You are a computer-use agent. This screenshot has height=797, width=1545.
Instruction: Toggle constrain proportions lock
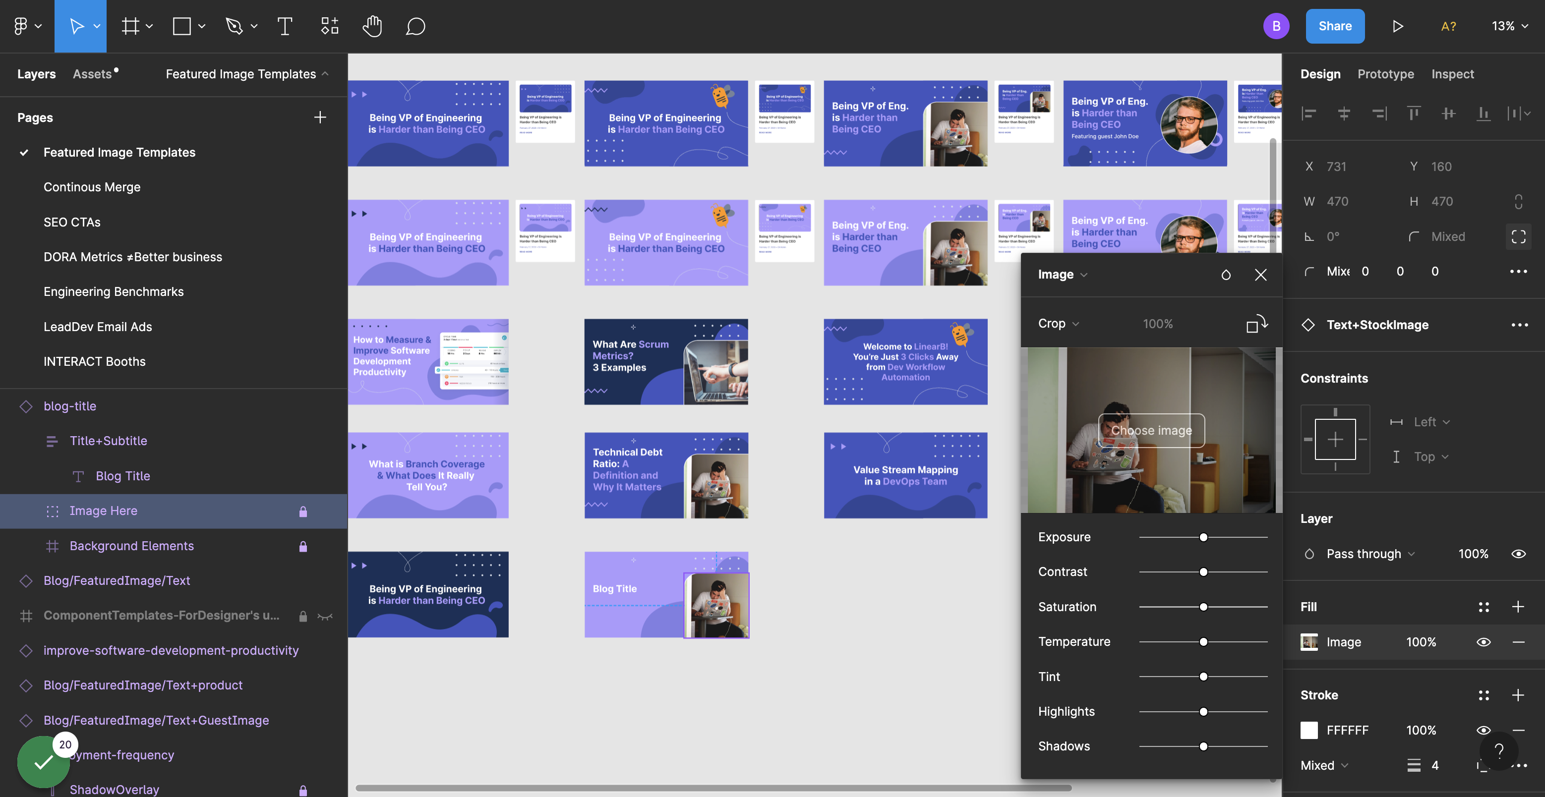pos(1518,202)
